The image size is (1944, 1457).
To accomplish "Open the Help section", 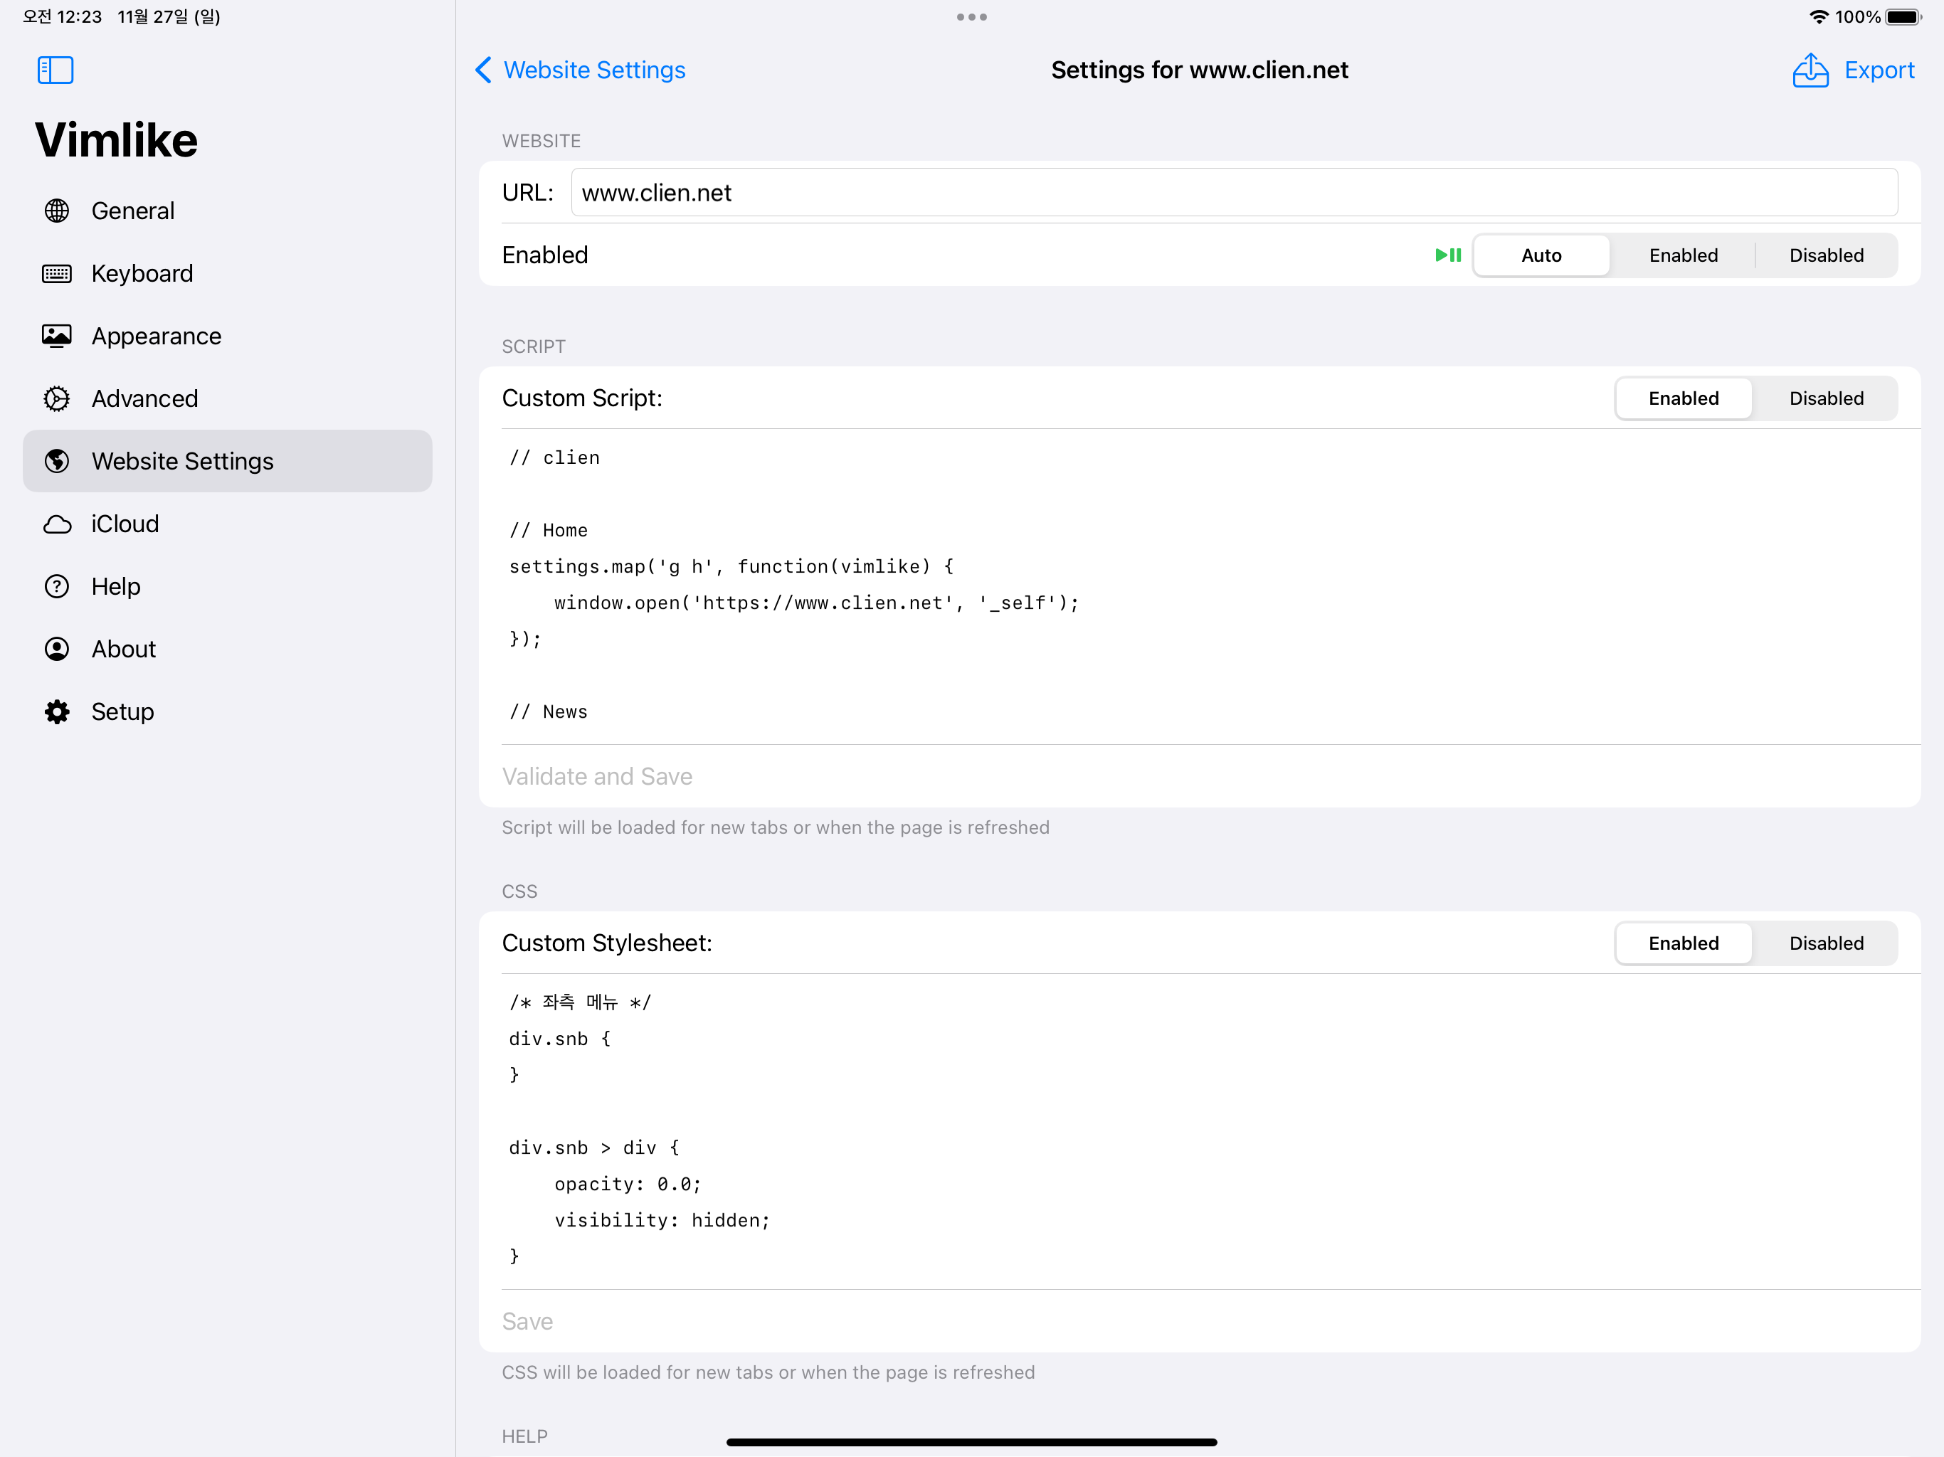I will [228, 586].
